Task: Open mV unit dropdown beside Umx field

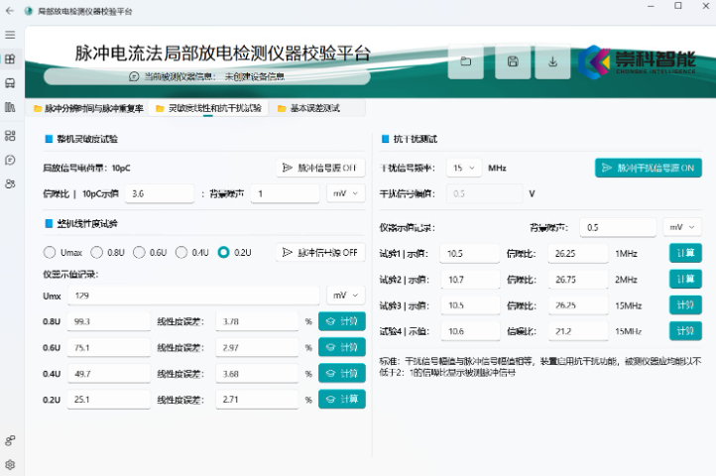Action: tap(346, 296)
